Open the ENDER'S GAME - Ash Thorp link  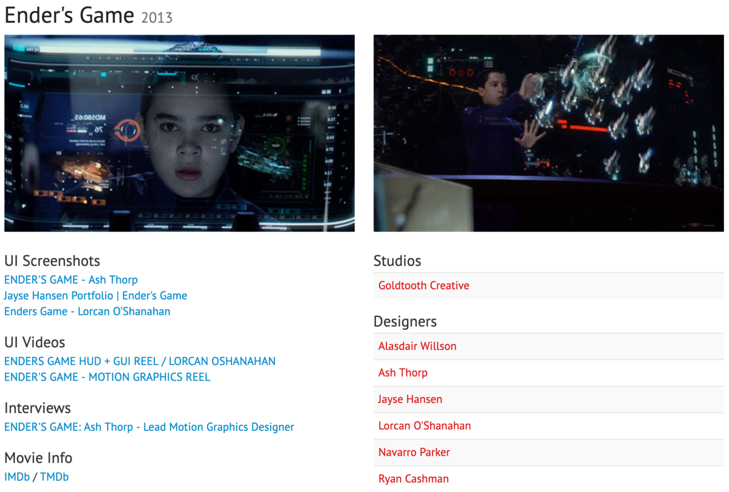pyautogui.click(x=71, y=280)
